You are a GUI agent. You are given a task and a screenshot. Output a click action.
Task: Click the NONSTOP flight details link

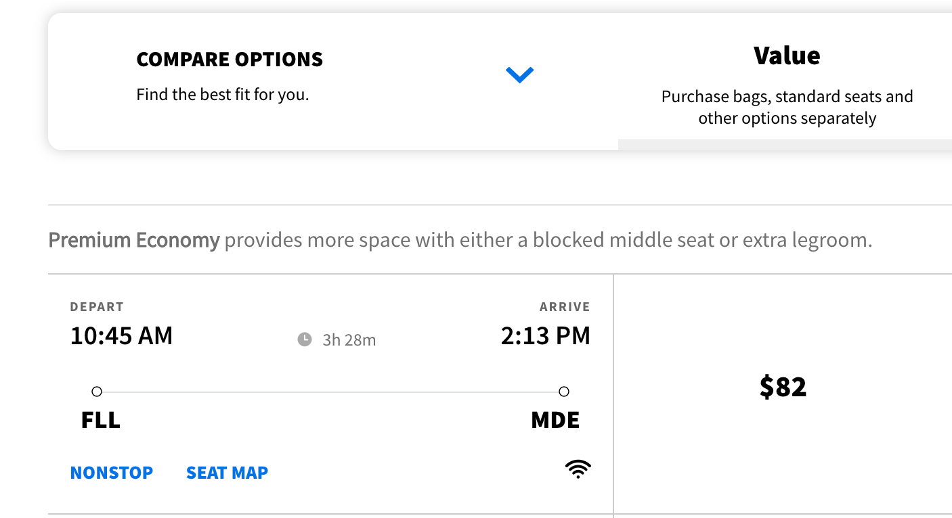[x=112, y=472]
